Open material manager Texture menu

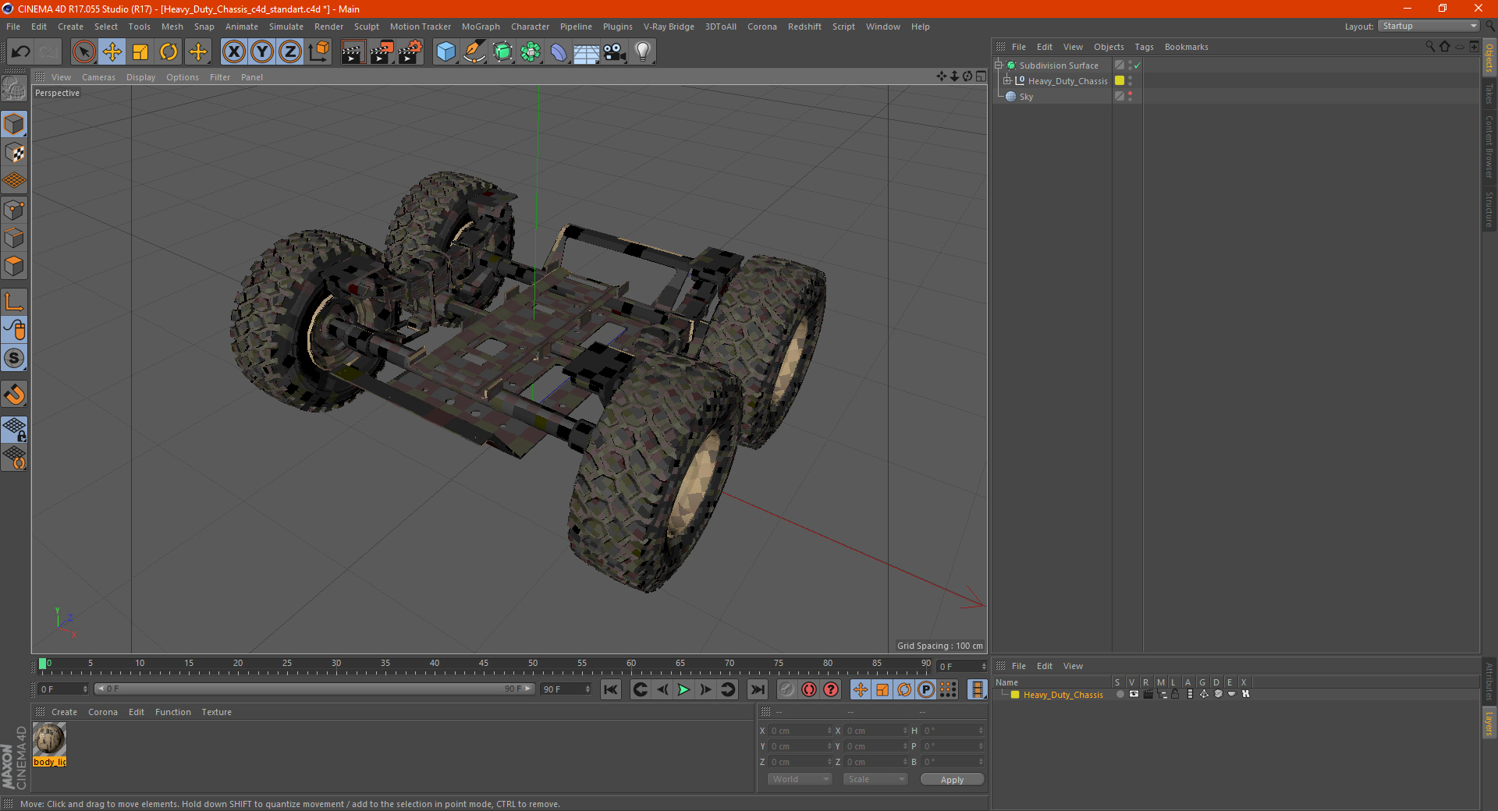[x=216, y=712]
